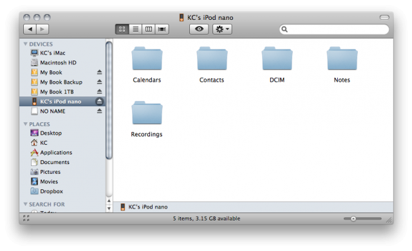
Task: Go back with the left arrow button
Action: click(x=30, y=29)
